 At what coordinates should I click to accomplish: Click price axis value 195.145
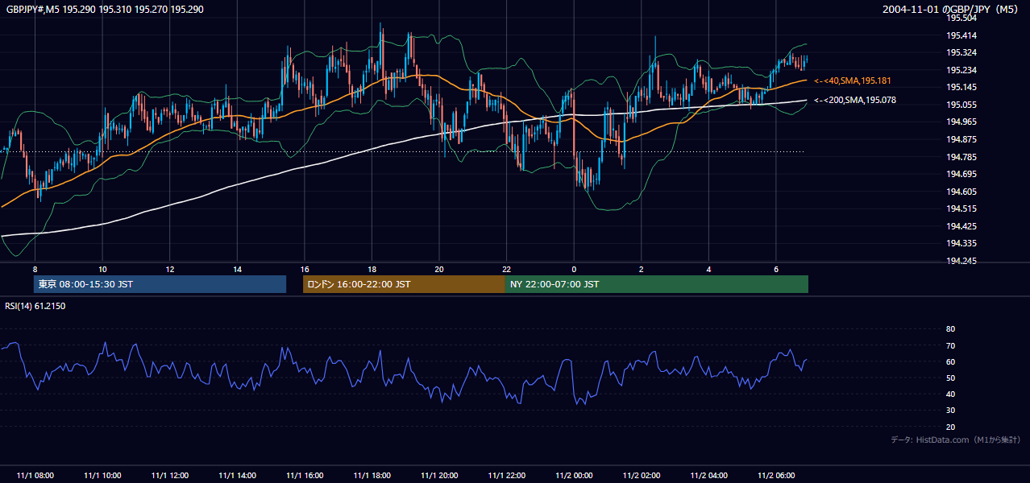[961, 87]
